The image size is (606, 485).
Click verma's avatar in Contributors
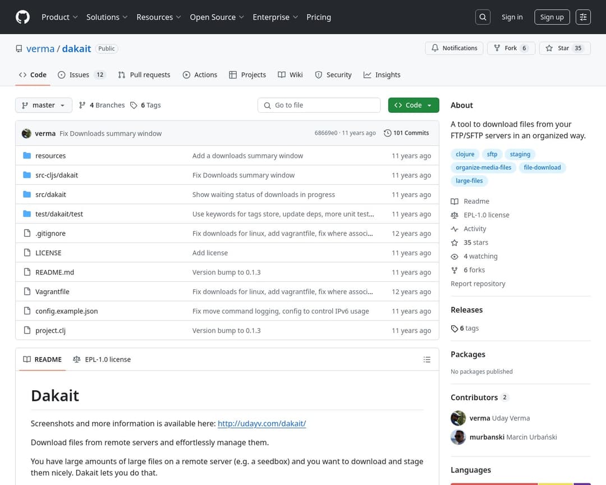(458, 418)
